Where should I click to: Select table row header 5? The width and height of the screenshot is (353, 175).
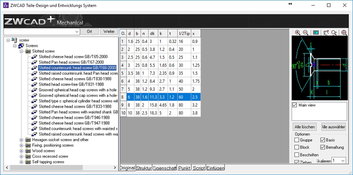pos(123,74)
